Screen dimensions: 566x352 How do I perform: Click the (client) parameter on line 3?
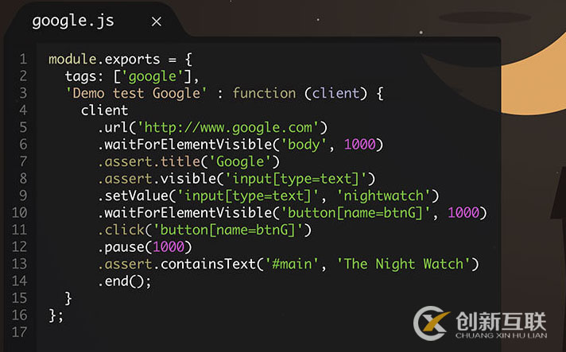click(335, 94)
